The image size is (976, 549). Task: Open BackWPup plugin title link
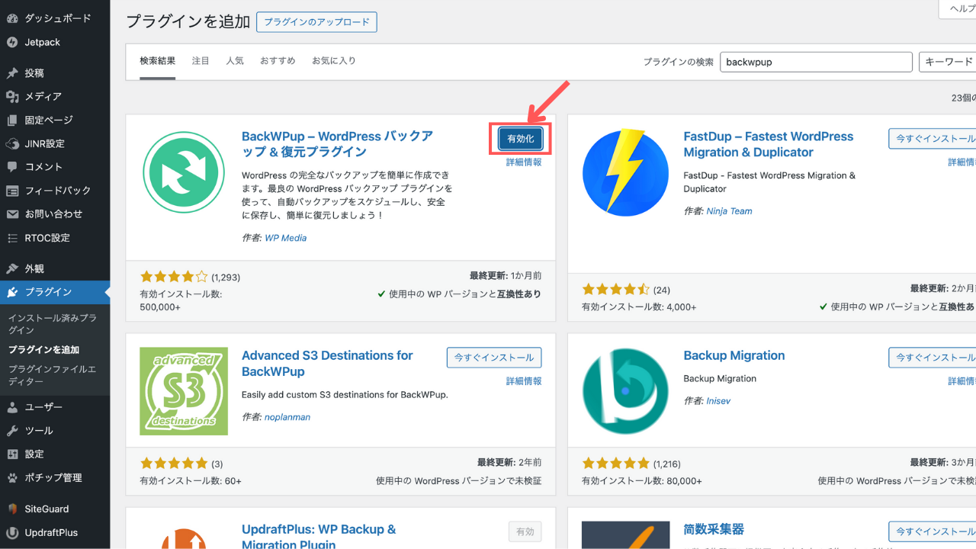click(x=338, y=144)
